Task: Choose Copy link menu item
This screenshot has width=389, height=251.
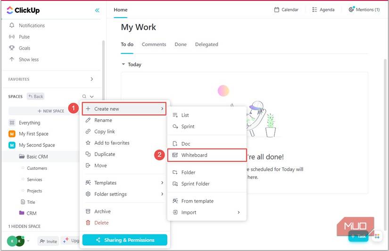Action: 105,132
